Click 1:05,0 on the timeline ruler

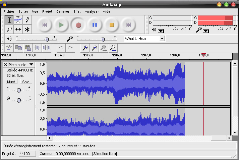[88, 55]
